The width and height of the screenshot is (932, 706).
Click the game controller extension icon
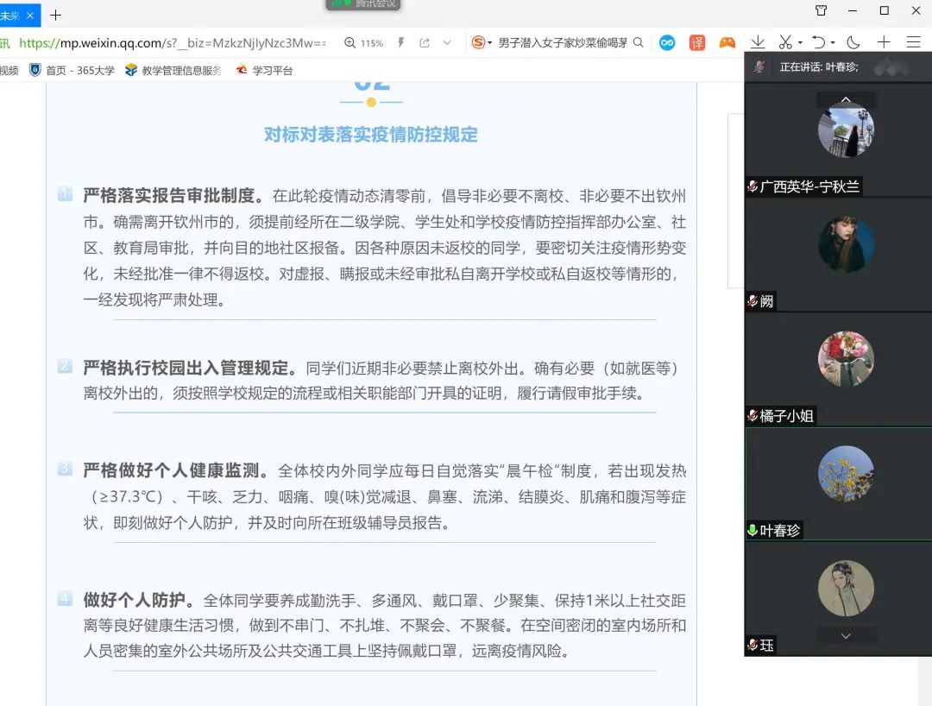pyautogui.click(x=727, y=42)
